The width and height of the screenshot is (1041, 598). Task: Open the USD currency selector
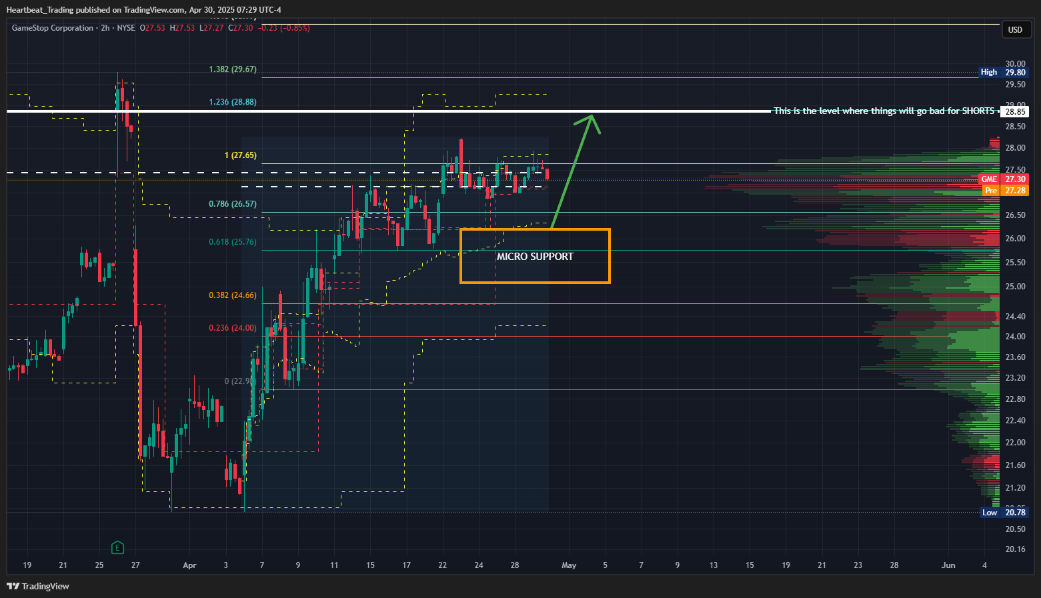pos(1015,29)
